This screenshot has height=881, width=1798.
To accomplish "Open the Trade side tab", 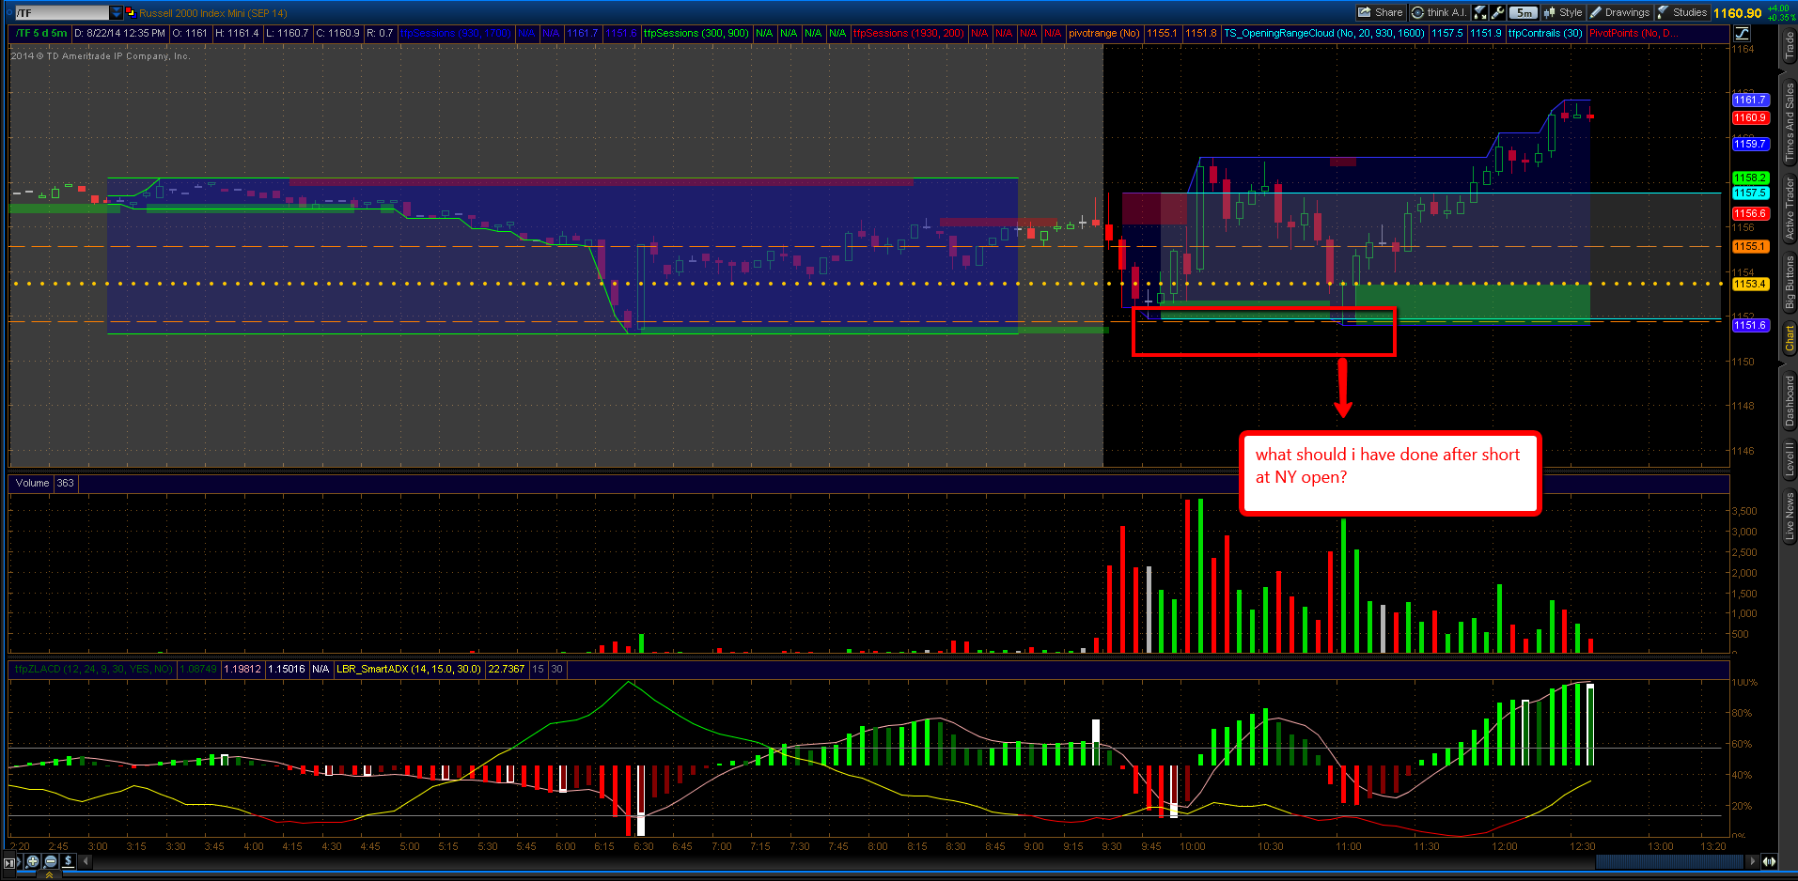I will tap(1790, 47).
